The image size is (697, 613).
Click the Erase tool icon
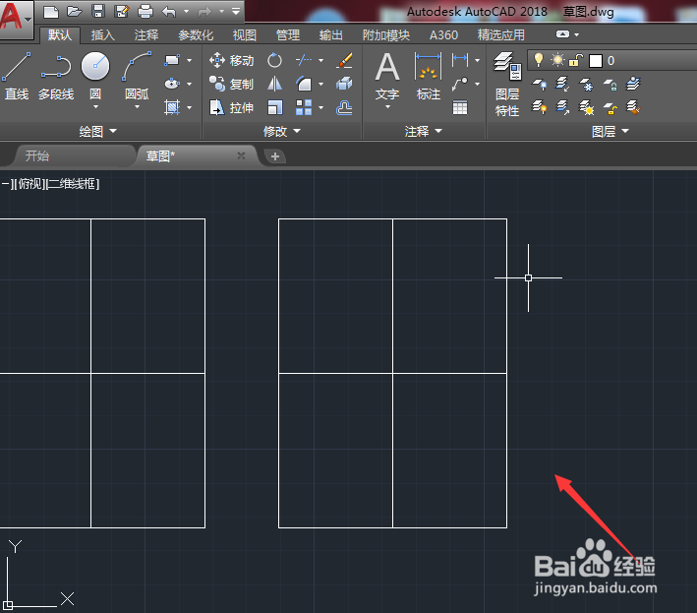click(344, 60)
